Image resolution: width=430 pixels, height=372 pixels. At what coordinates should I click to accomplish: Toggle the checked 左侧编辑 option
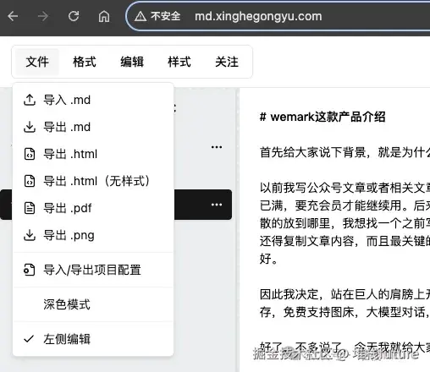point(93,339)
